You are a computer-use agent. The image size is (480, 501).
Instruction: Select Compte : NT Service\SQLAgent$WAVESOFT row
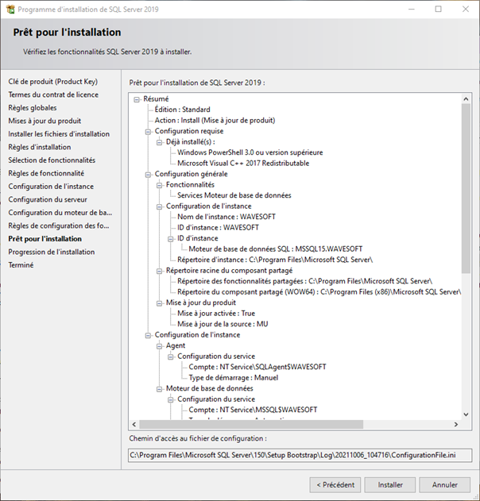click(x=257, y=367)
